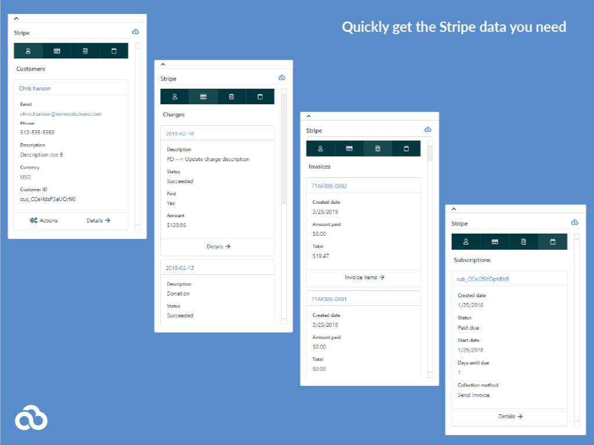Open the Invoices document icon in third panel
This screenshot has width=594, height=445.
[378, 148]
